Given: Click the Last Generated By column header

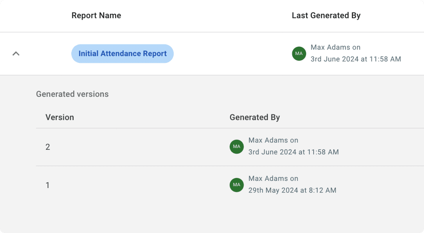Looking at the screenshot, I should pyautogui.click(x=326, y=16).
